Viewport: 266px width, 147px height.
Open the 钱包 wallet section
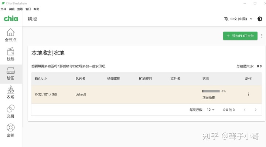(10, 54)
